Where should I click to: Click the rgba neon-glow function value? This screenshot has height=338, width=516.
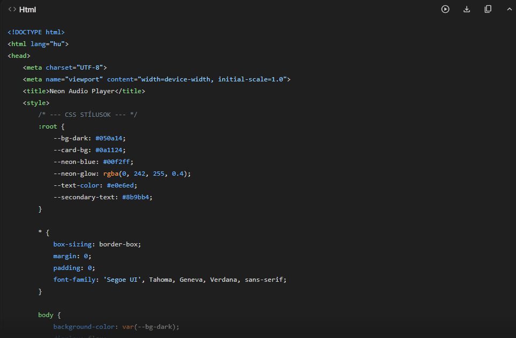tap(147, 174)
